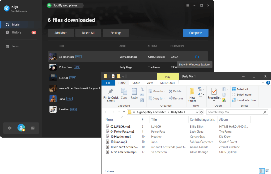The height and width of the screenshot is (174, 271).
Task: Open Properties in Explorer ribbon
Action: point(214,94)
